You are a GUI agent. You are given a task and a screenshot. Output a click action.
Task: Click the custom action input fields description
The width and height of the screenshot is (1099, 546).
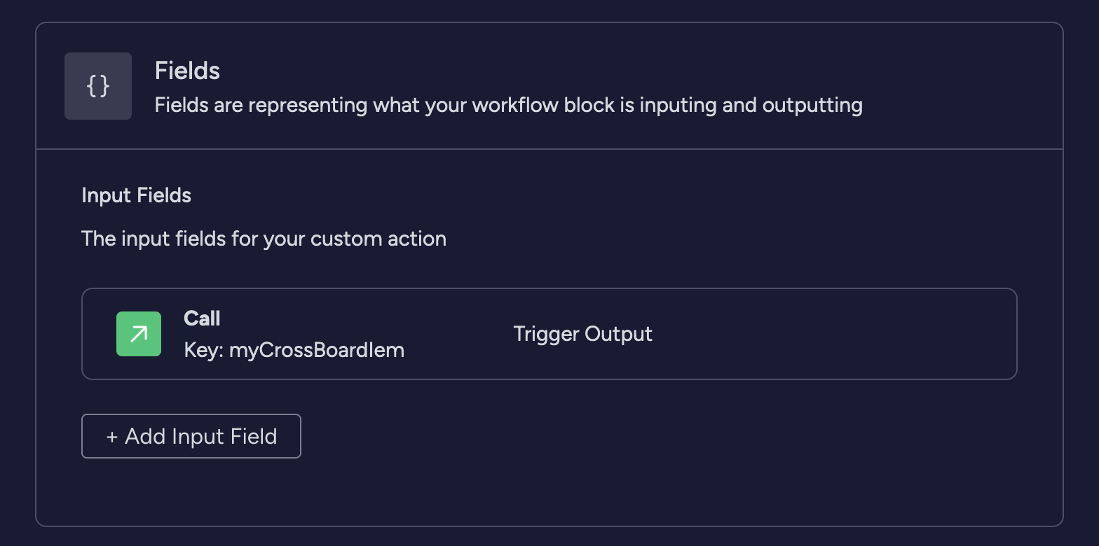click(x=264, y=239)
